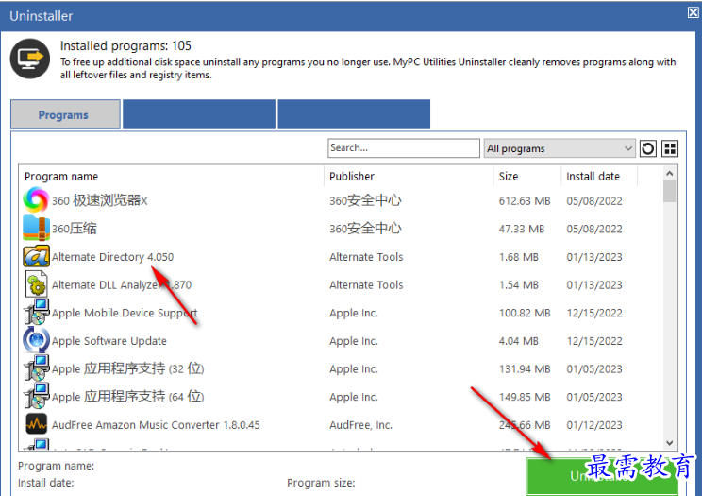Image resolution: width=702 pixels, height=496 pixels.
Task: Click the scrollbar down arrow
Action: click(669, 443)
